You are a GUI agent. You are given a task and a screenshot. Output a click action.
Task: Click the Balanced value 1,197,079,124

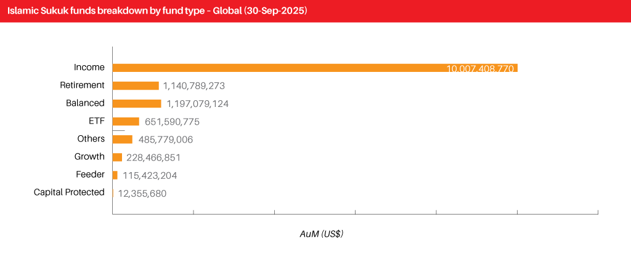(x=197, y=104)
